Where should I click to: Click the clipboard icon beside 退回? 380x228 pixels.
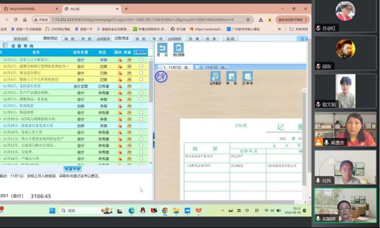pyautogui.click(x=178, y=49)
